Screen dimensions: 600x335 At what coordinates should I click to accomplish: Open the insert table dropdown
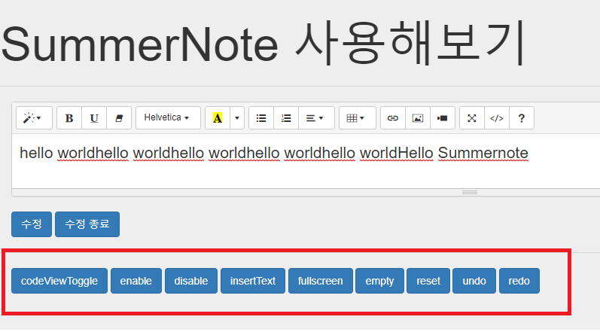357,118
